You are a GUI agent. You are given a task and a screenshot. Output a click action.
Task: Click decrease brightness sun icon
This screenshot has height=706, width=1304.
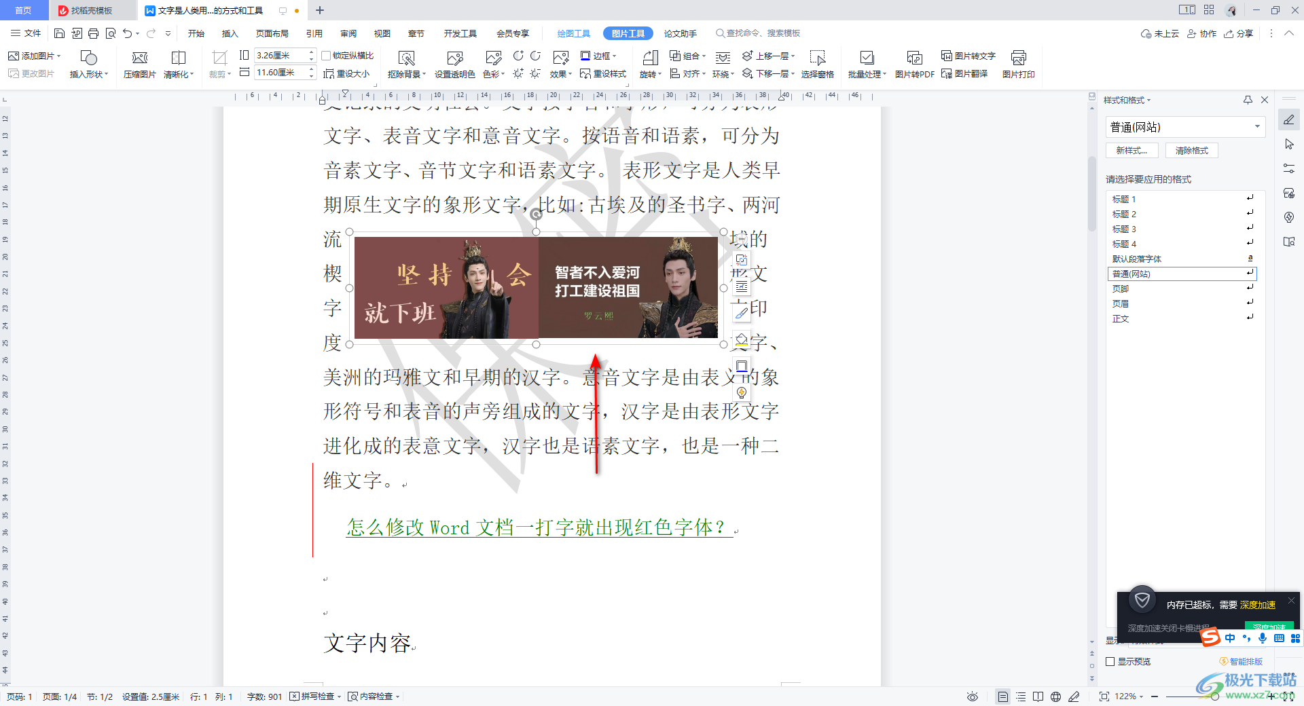(x=535, y=73)
